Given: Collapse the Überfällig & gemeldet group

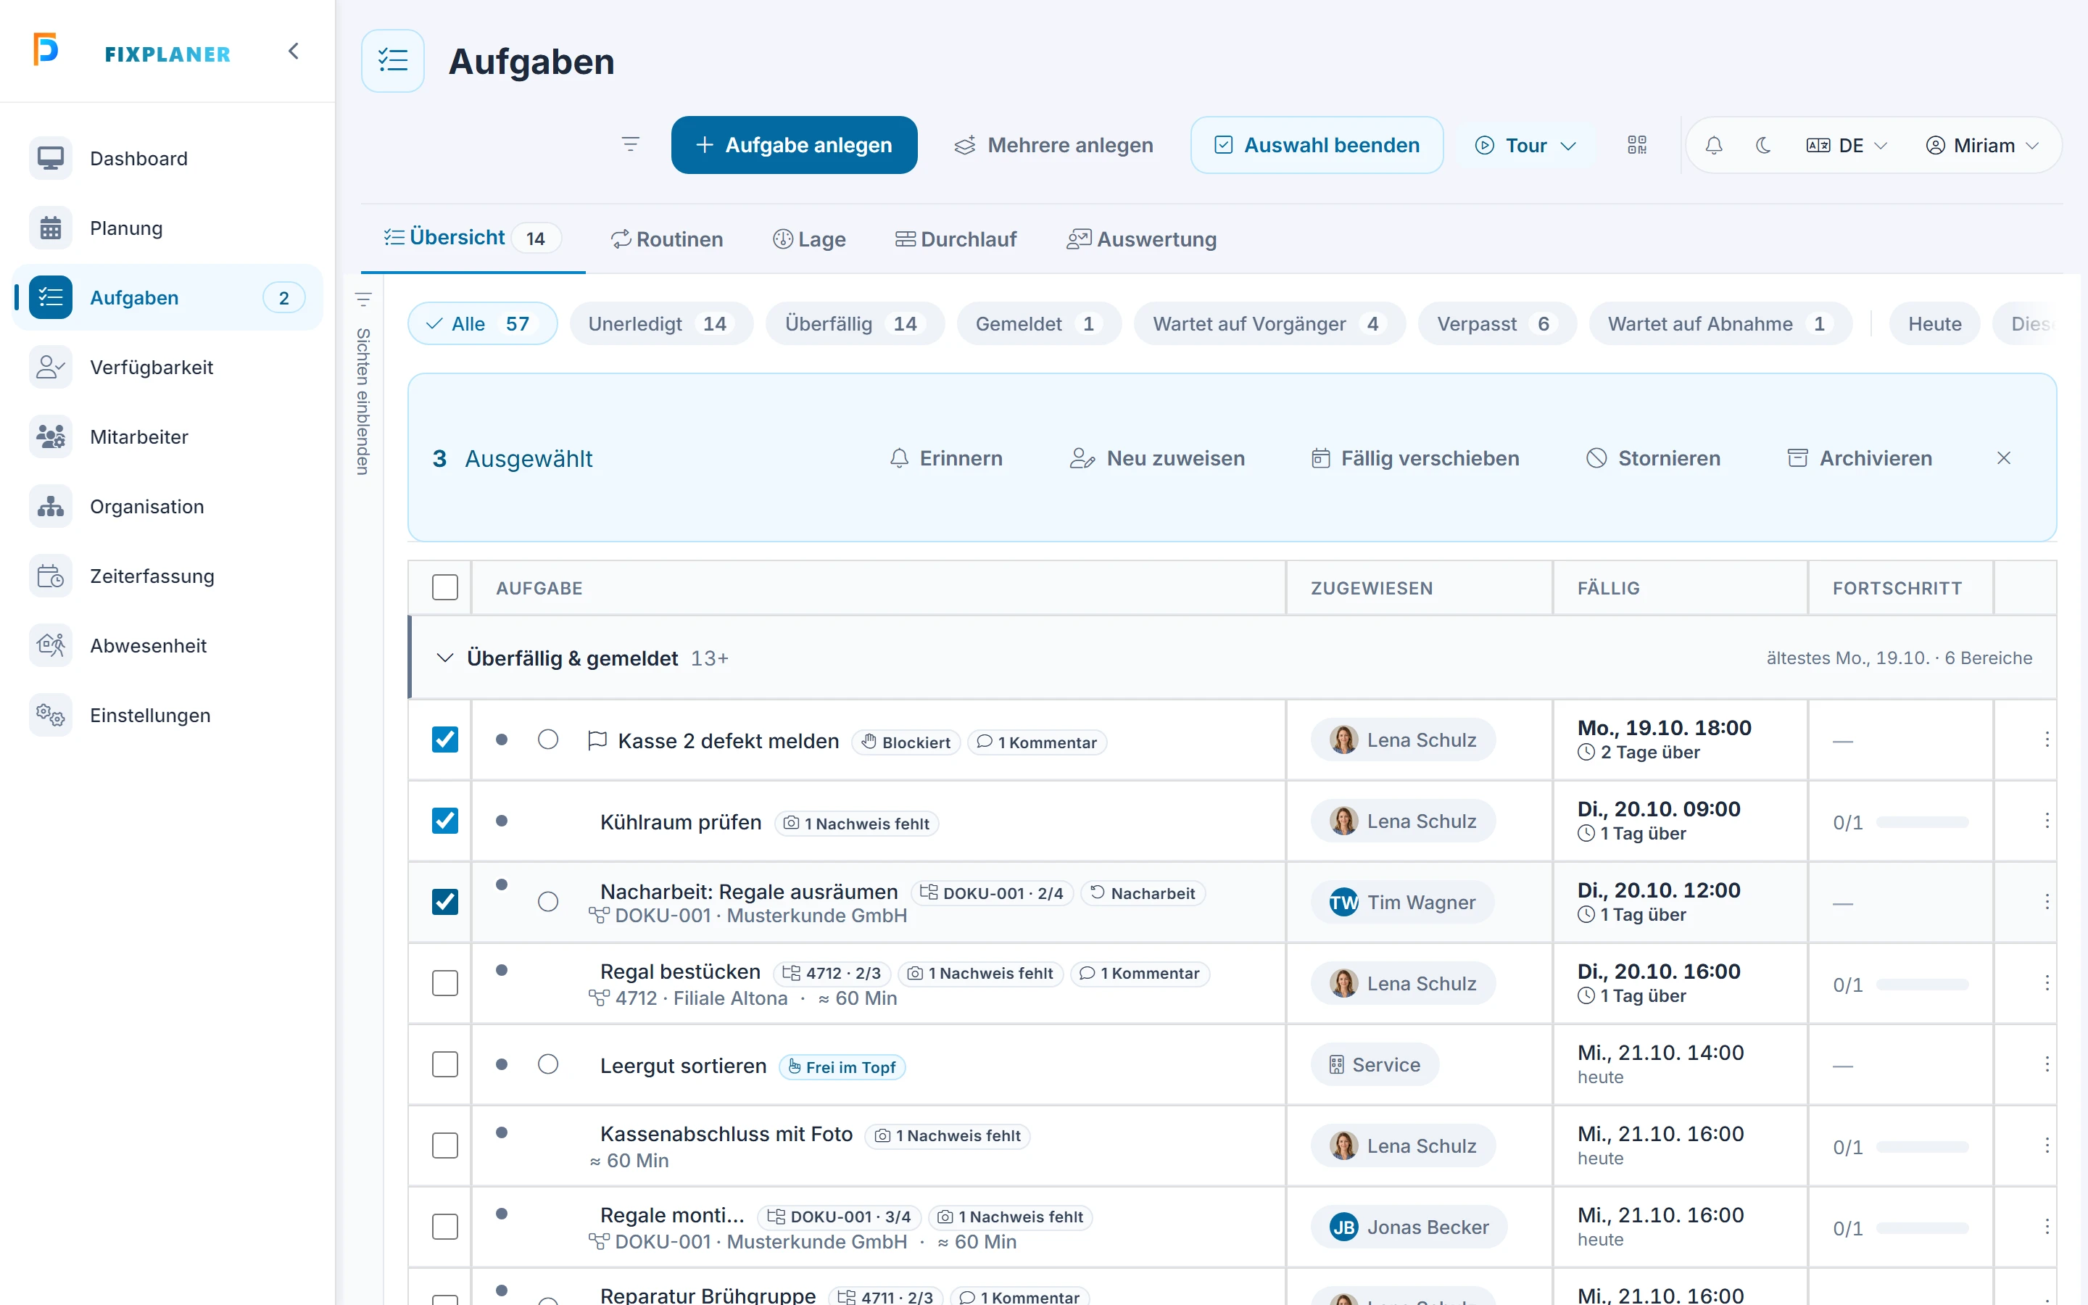Looking at the screenshot, I should coord(444,658).
